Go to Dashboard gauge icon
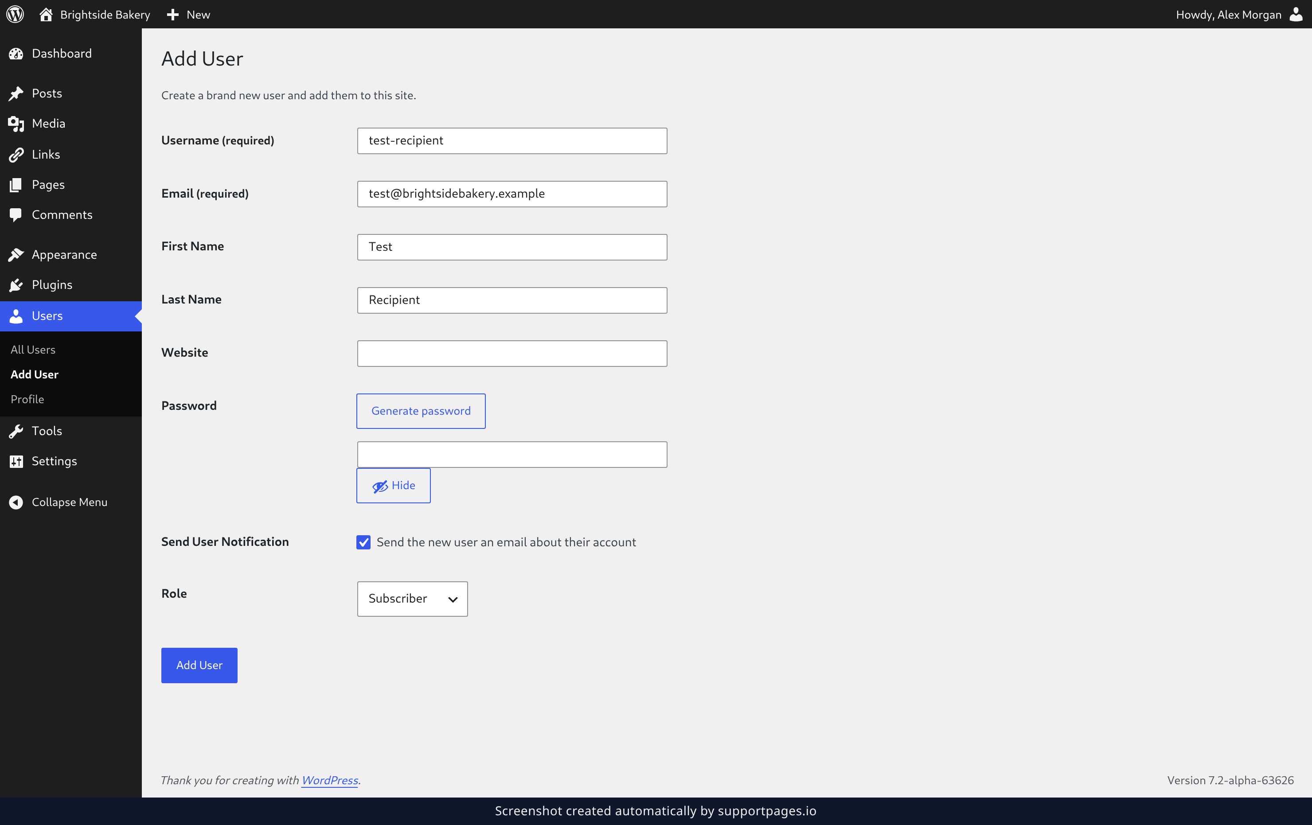Image resolution: width=1312 pixels, height=825 pixels. click(x=16, y=53)
